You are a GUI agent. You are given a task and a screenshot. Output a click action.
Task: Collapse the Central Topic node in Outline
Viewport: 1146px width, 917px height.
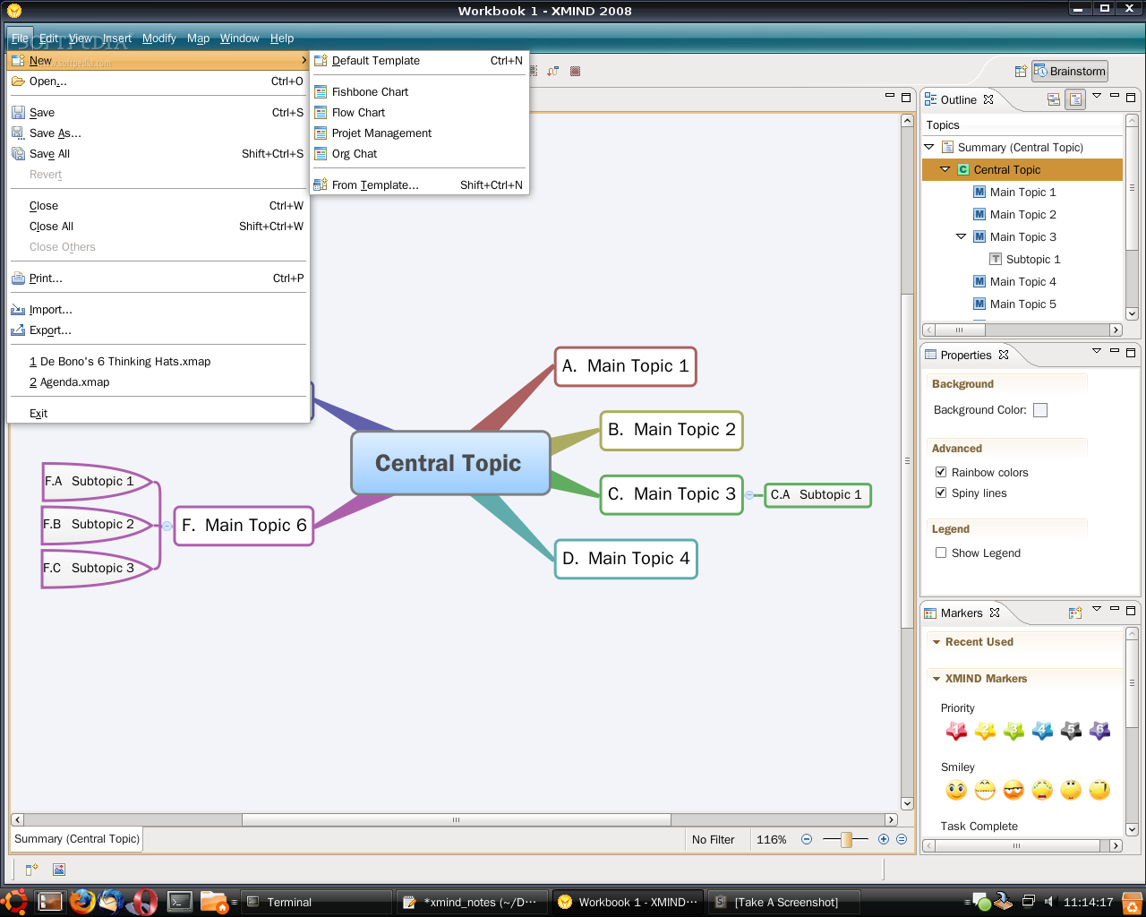click(945, 169)
